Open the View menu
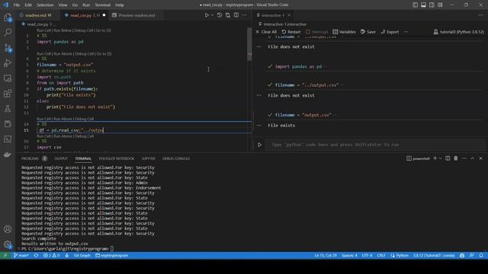This screenshot has height=274, width=488. 63,5
